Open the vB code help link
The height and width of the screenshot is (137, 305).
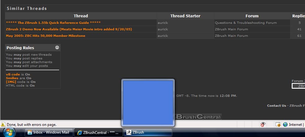(13, 75)
